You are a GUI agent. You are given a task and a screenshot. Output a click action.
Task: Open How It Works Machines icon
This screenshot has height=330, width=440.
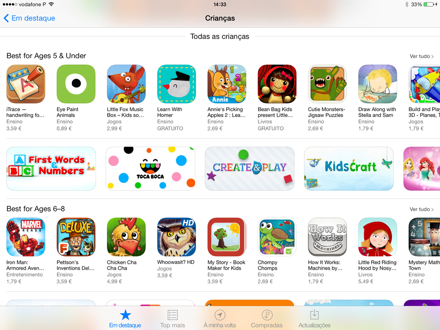click(x=327, y=237)
